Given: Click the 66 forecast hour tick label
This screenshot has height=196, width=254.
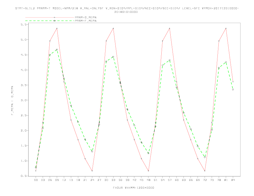Looking at the screenshot, I should (x=191, y=180).
